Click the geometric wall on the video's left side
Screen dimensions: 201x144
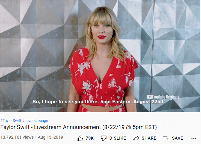click(35, 56)
